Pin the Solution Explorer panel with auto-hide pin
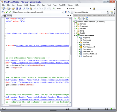 [112, 15]
